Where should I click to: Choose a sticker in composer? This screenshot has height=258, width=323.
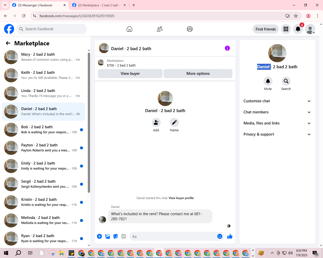[x=116, y=236]
